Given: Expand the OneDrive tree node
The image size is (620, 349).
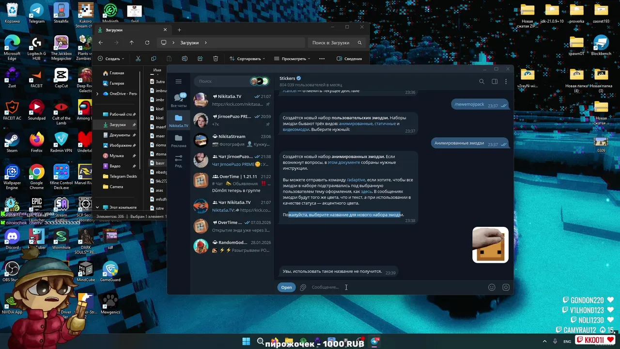Looking at the screenshot, I should 97,94.
